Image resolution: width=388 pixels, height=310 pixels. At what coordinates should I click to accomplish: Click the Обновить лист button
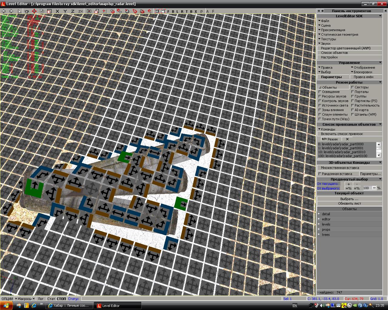350,203
